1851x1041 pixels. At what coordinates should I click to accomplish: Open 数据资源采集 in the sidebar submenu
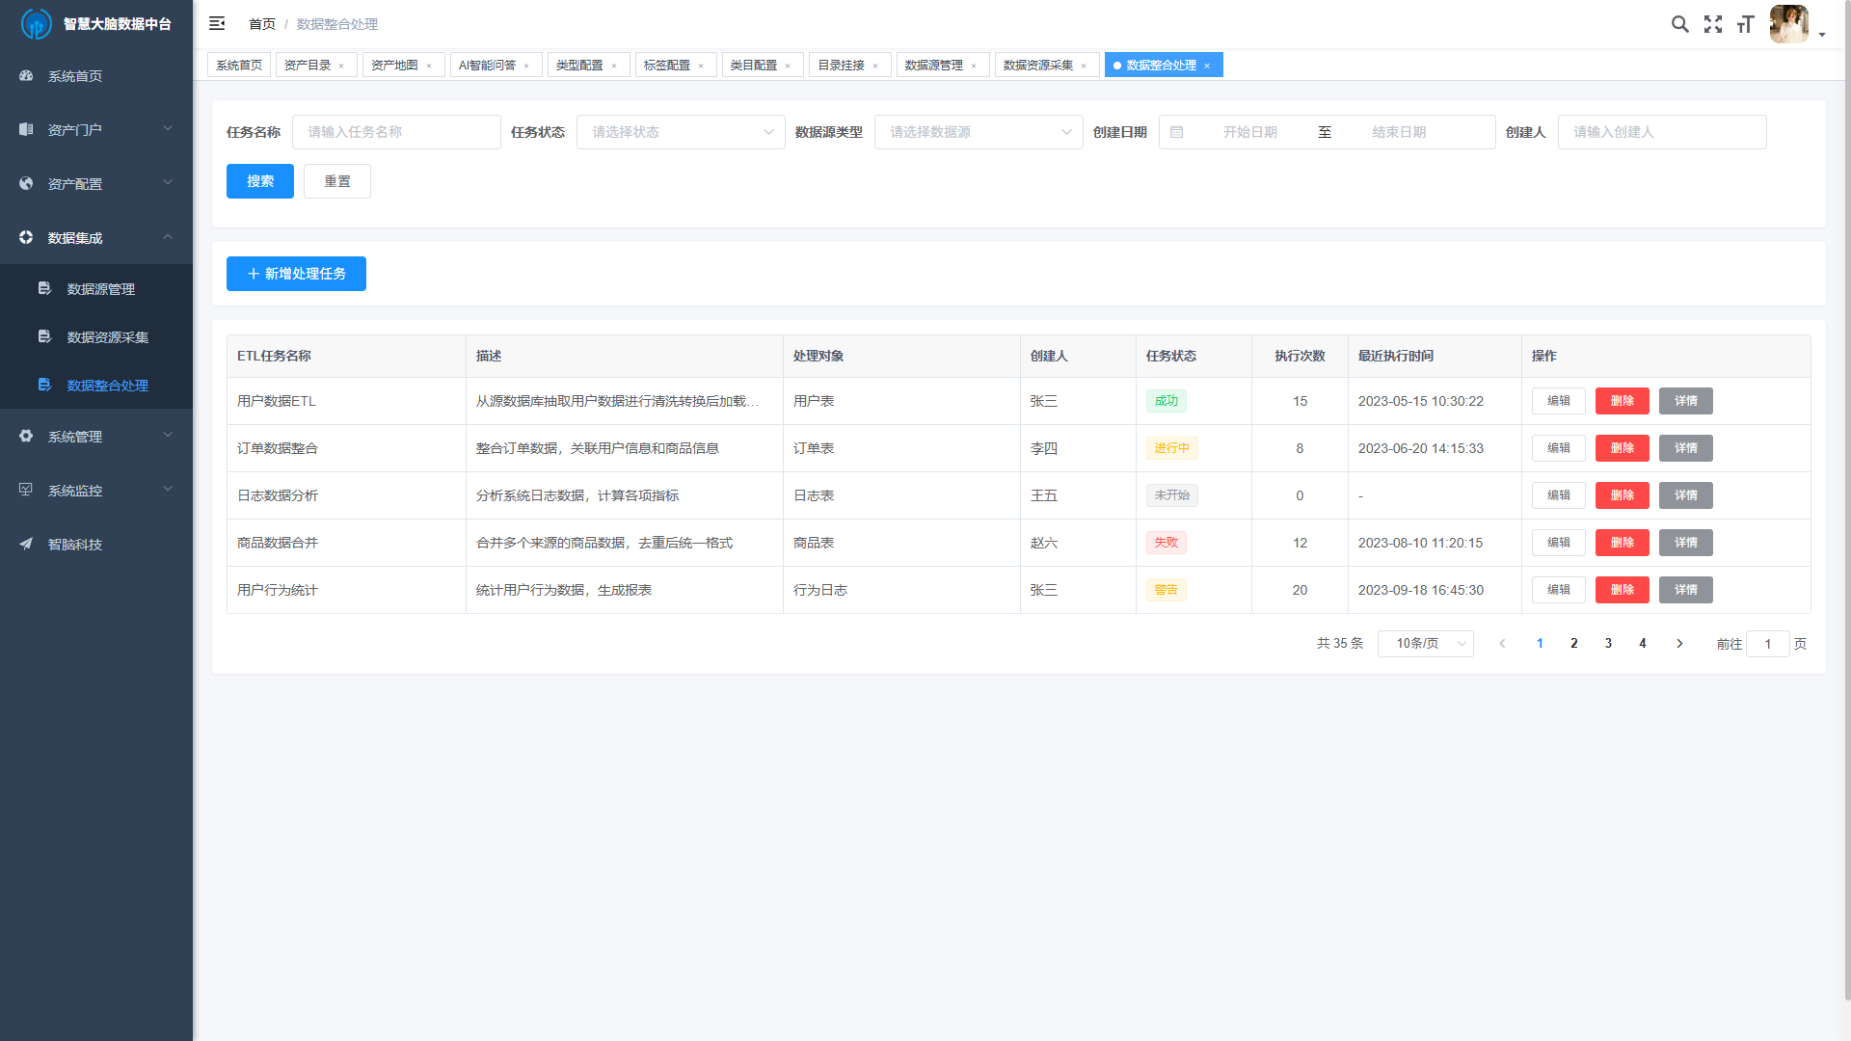(107, 337)
